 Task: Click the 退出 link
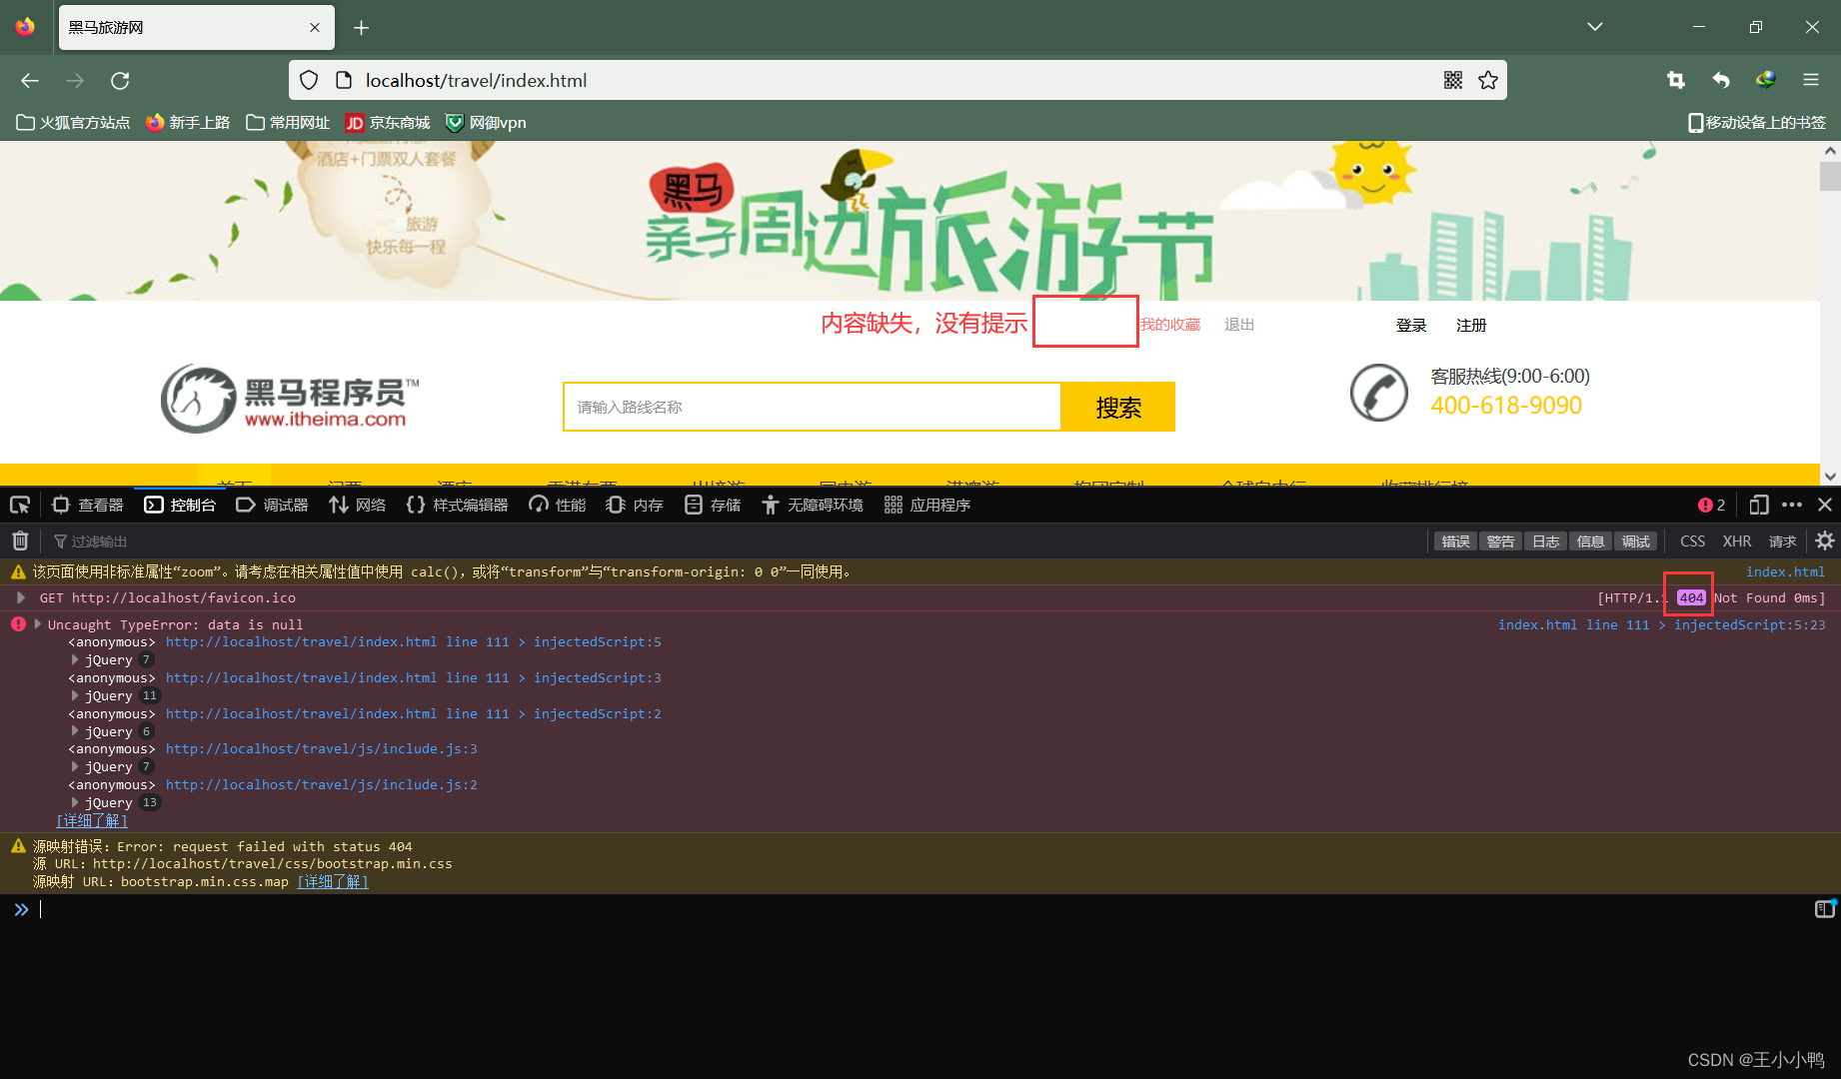(1239, 325)
